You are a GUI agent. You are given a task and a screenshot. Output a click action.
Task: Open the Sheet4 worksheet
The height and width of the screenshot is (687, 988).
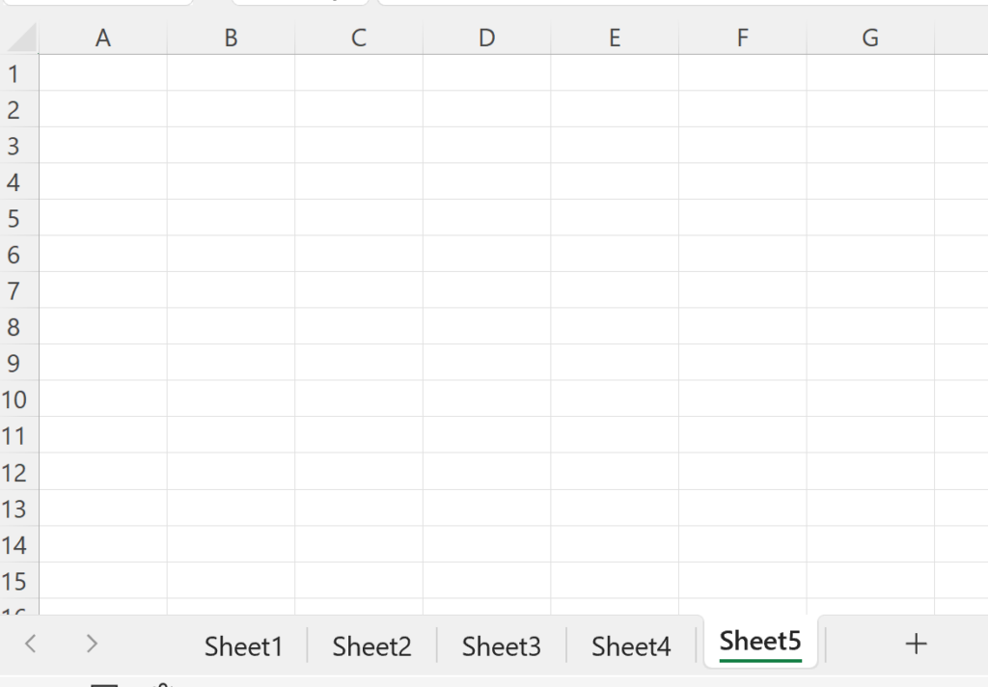pos(630,646)
